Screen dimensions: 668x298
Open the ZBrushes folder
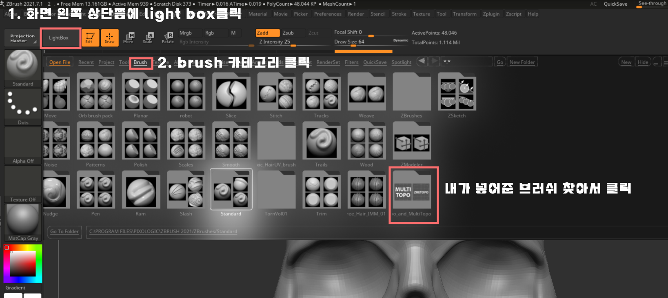pyautogui.click(x=411, y=96)
